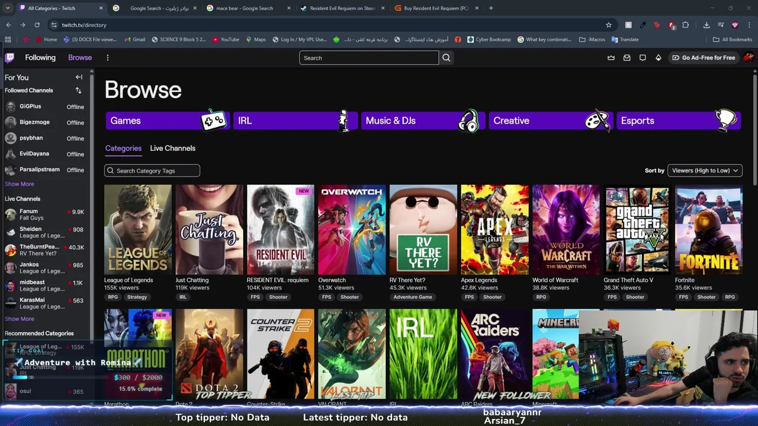Open the Sort by Viewers dropdown
The height and width of the screenshot is (426, 758).
click(x=705, y=170)
